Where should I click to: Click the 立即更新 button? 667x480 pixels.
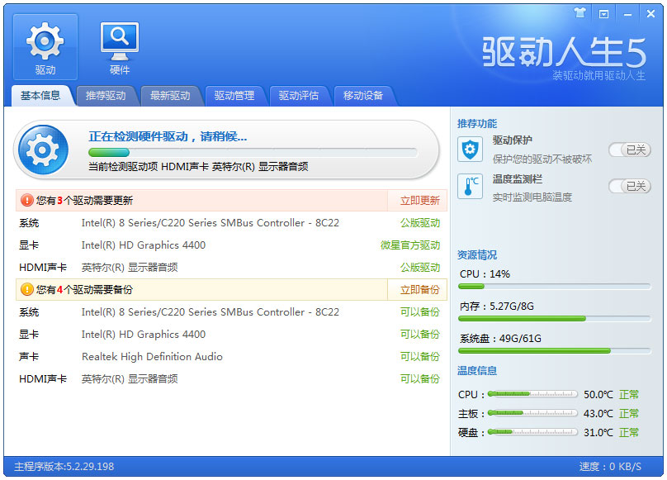pos(419,201)
